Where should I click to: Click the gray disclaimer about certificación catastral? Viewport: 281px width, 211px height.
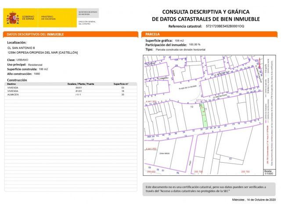[x=209, y=189]
